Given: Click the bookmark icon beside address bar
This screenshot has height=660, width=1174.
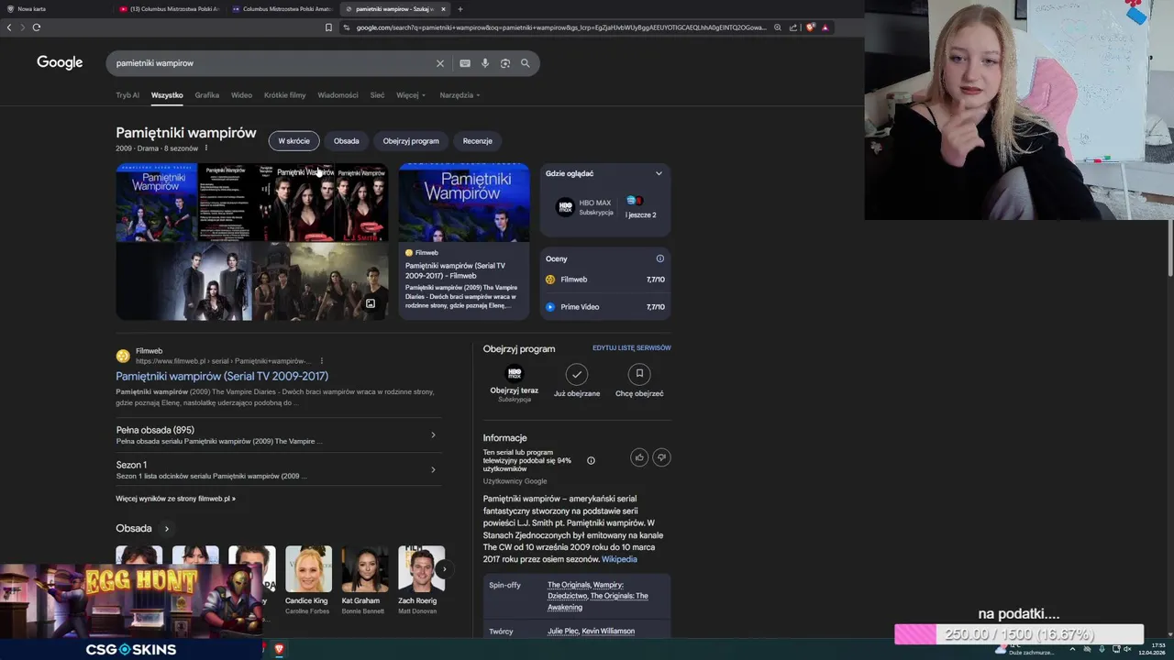Looking at the screenshot, I should pos(328,27).
